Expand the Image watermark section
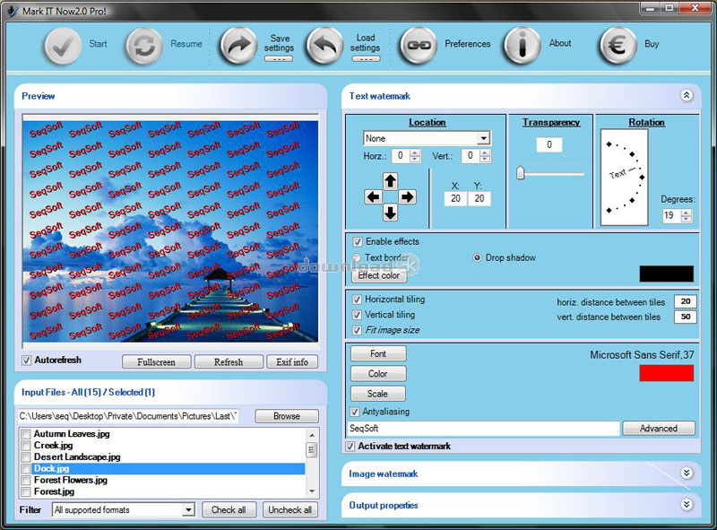The image size is (717, 530). [x=687, y=474]
